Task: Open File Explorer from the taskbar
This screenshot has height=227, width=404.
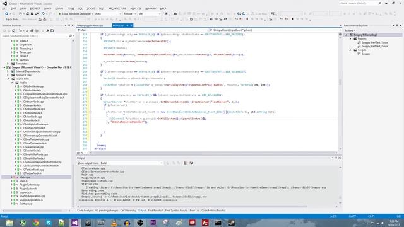Action: point(9,223)
